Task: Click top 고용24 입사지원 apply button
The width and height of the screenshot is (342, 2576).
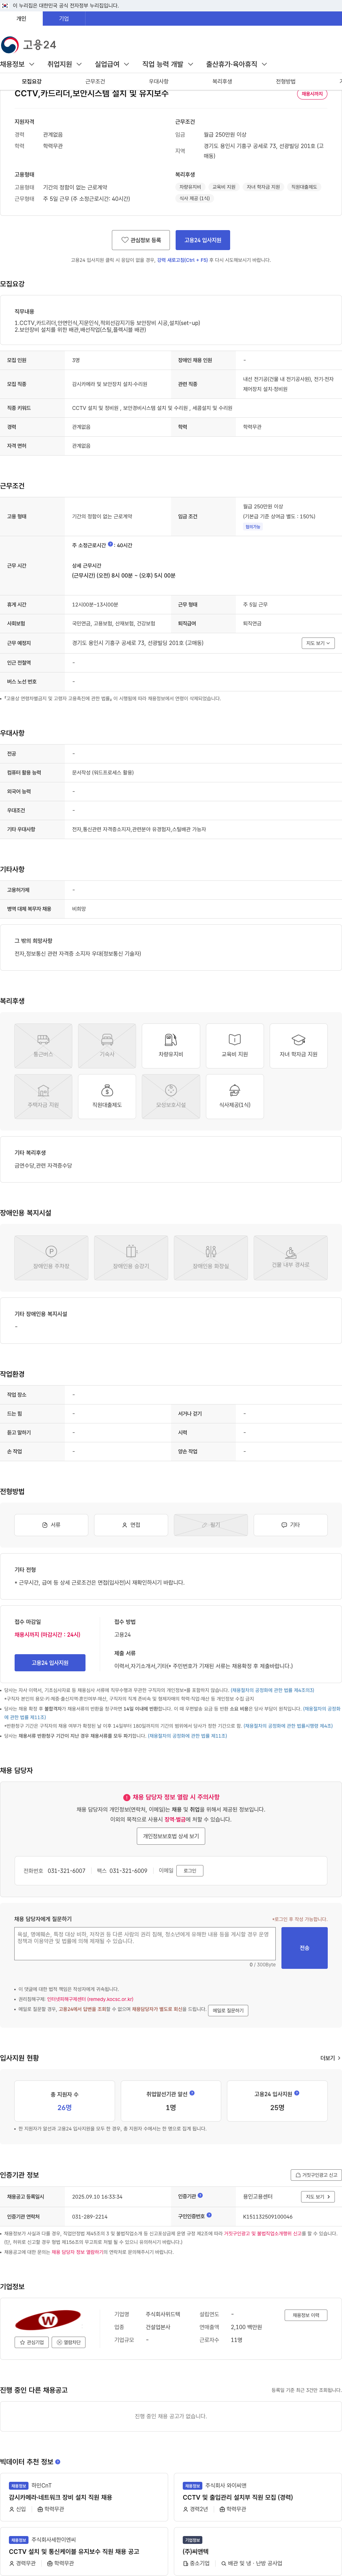Action: (x=203, y=240)
